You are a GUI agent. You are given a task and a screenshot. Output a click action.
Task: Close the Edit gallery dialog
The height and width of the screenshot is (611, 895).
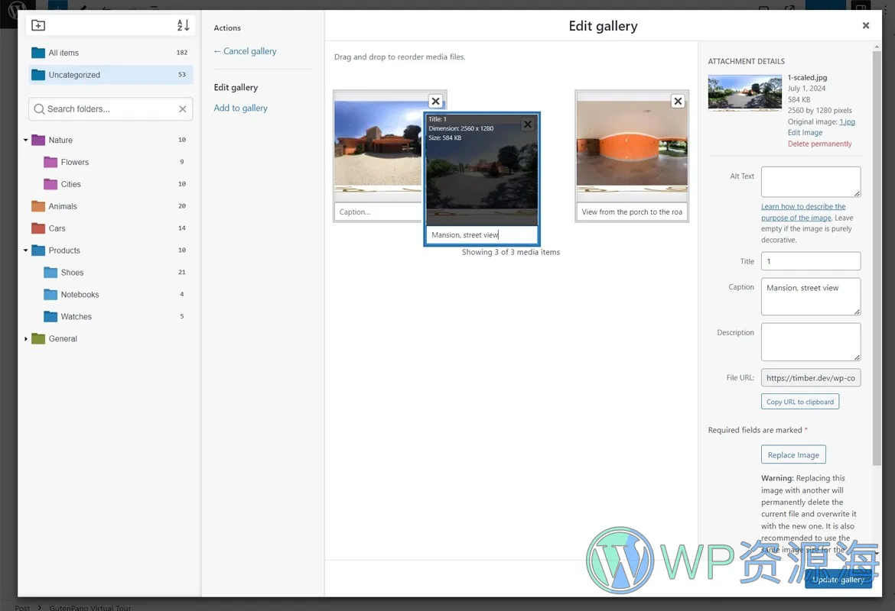(865, 26)
